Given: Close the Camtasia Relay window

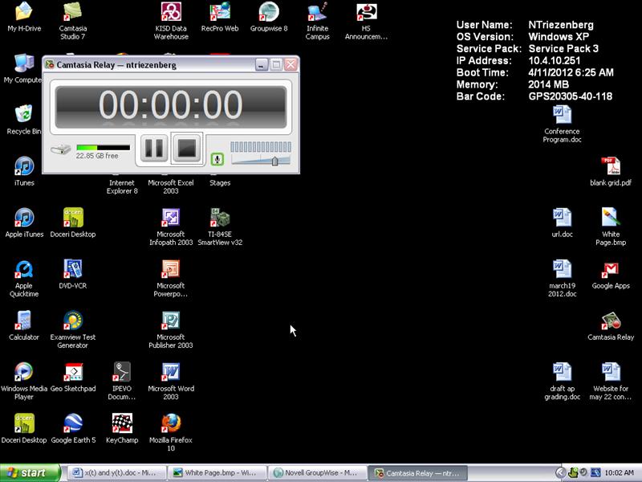Looking at the screenshot, I should click(x=291, y=65).
